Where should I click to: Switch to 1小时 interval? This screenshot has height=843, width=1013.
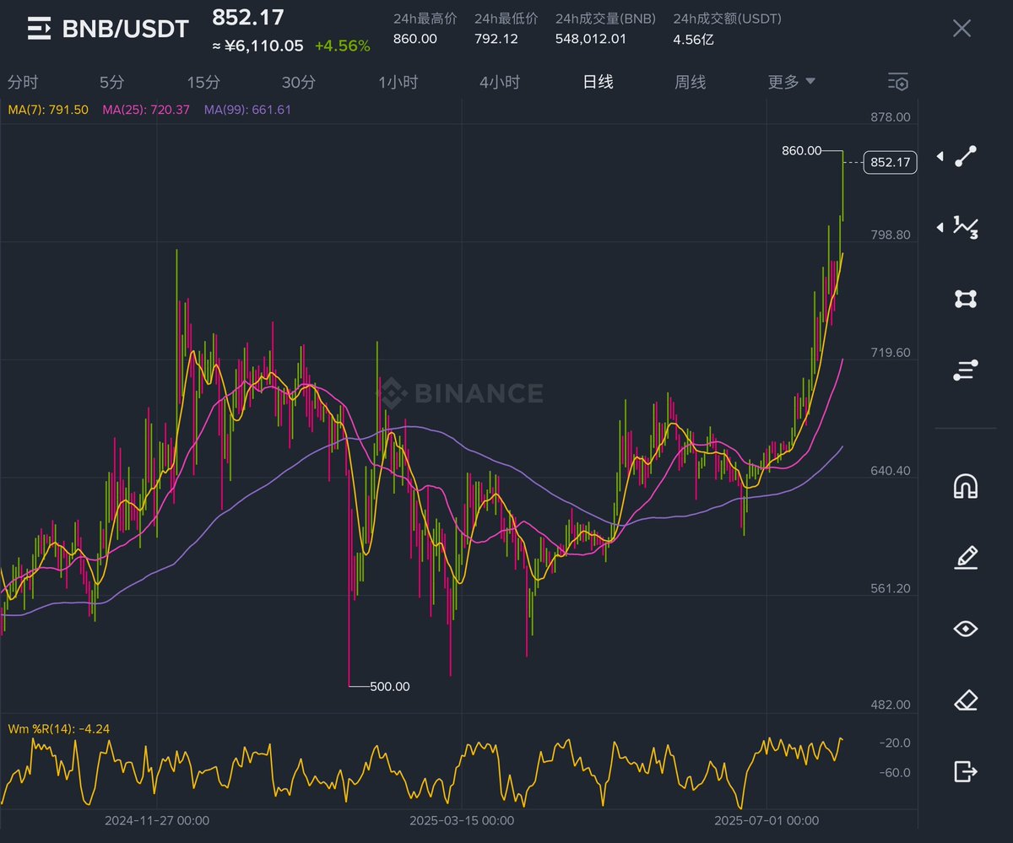[x=398, y=82]
